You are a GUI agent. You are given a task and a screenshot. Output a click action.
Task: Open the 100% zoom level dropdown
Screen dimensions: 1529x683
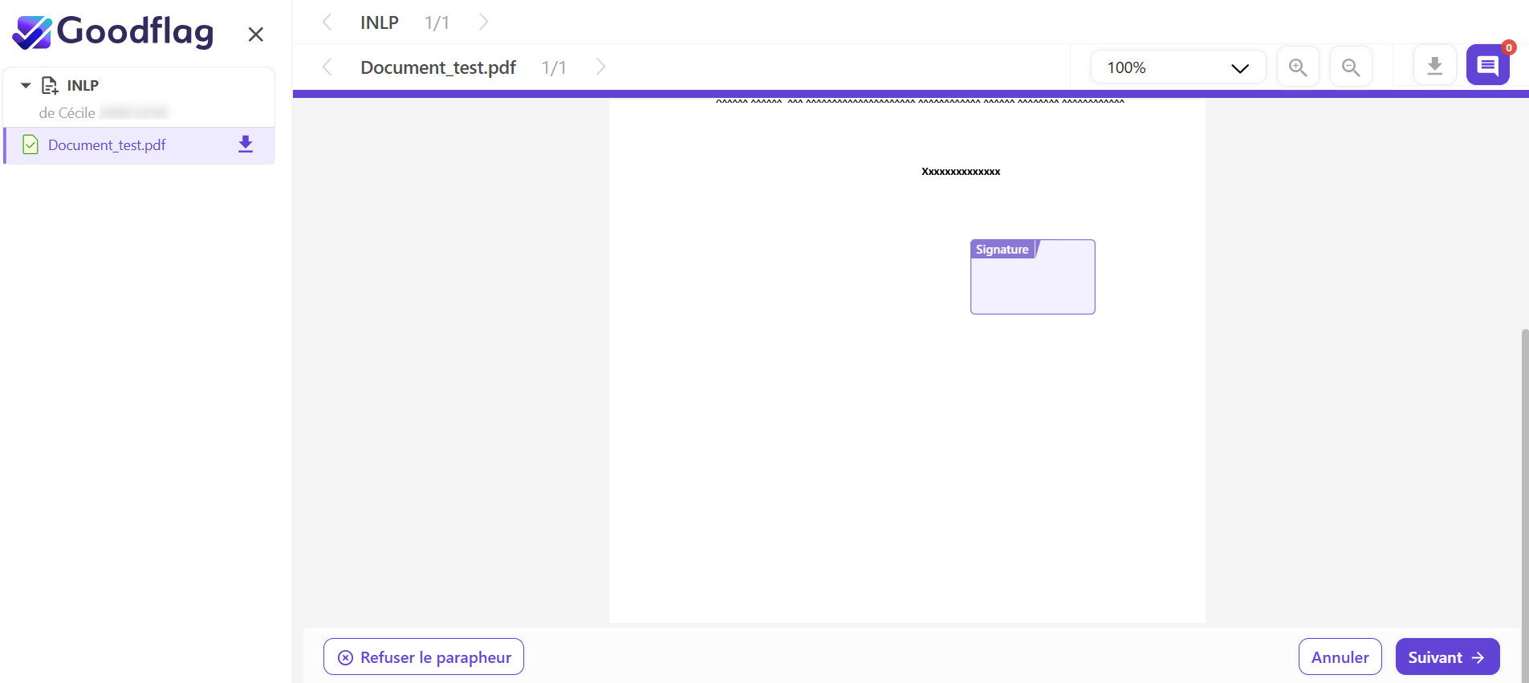(x=1177, y=67)
